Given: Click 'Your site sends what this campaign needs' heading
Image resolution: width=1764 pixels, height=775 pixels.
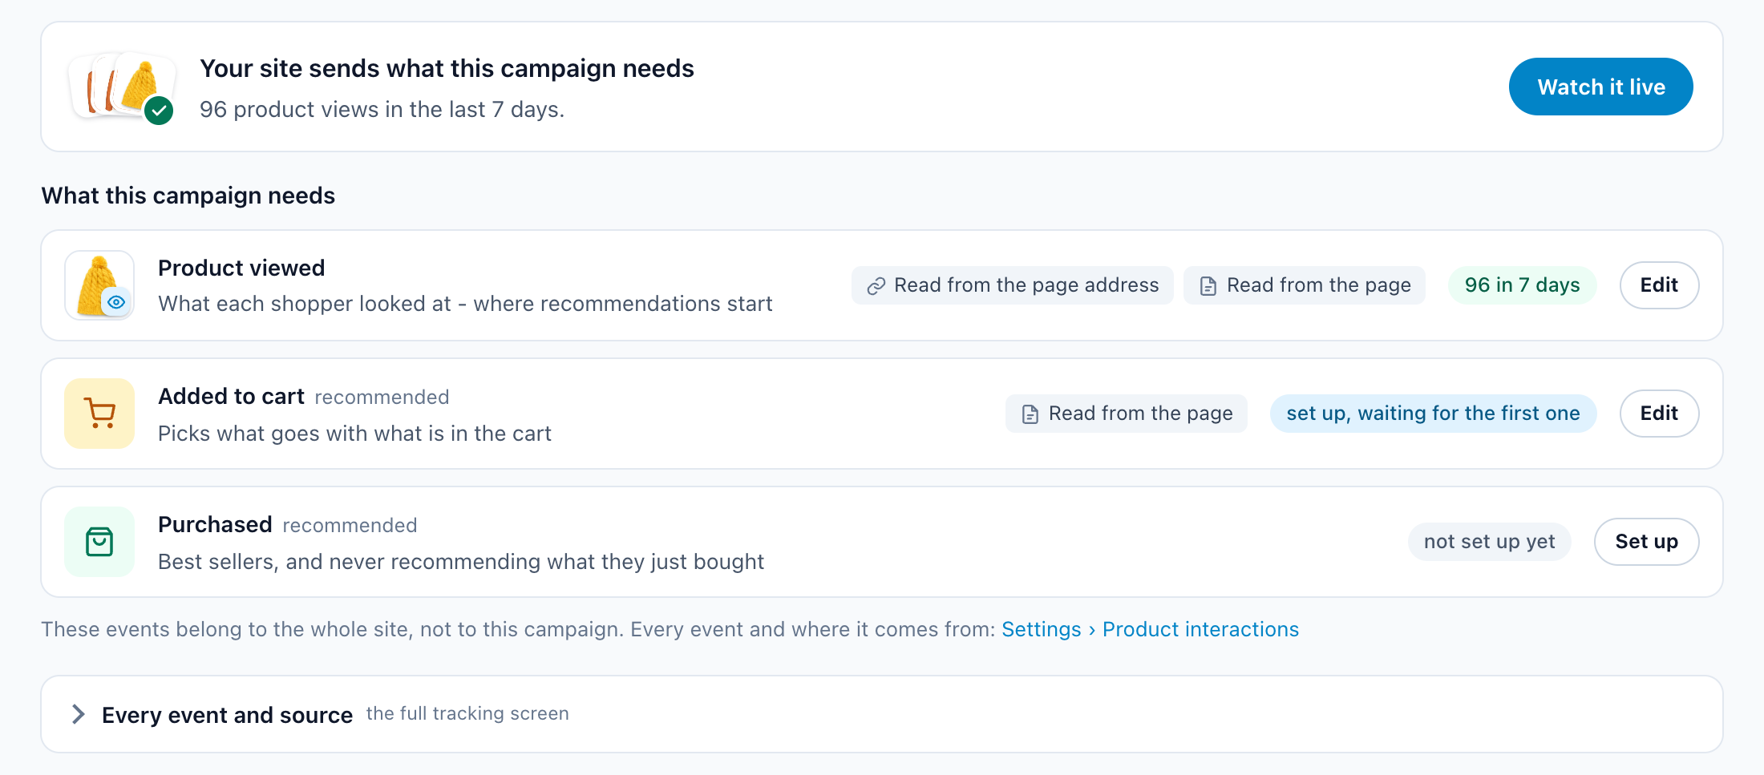Looking at the screenshot, I should tap(447, 68).
